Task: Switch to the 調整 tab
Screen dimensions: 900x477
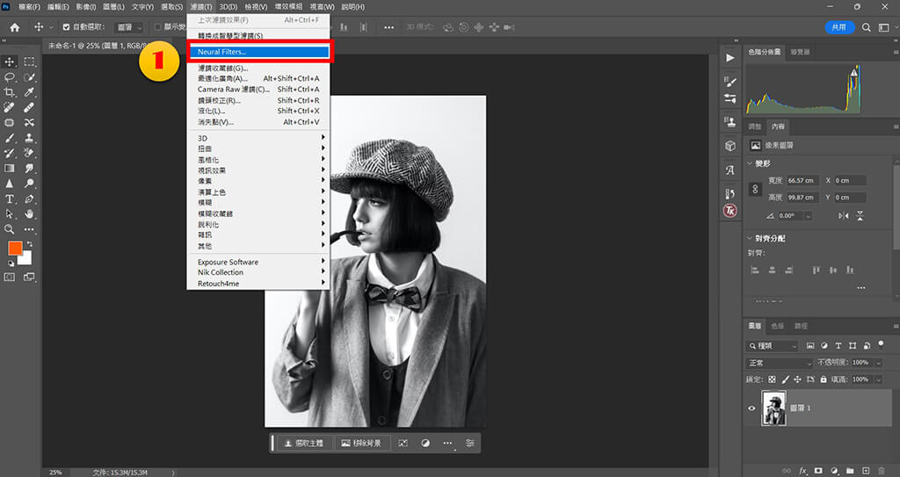Action: (x=755, y=126)
